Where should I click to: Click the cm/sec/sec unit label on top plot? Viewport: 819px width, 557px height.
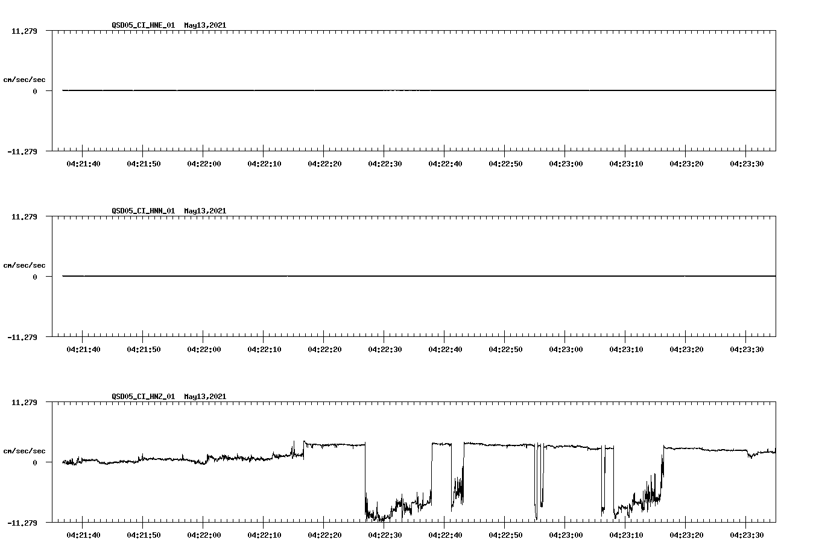pyautogui.click(x=25, y=79)
